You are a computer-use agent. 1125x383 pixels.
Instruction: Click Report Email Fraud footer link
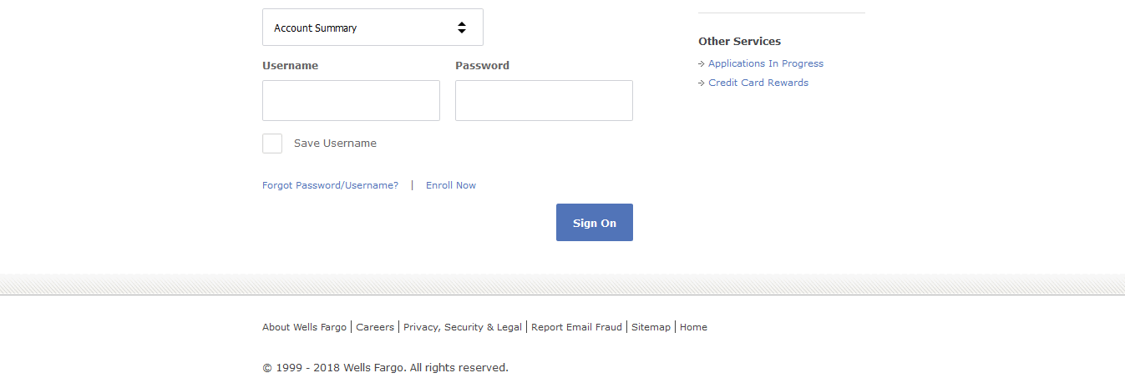tap(576, 327)
